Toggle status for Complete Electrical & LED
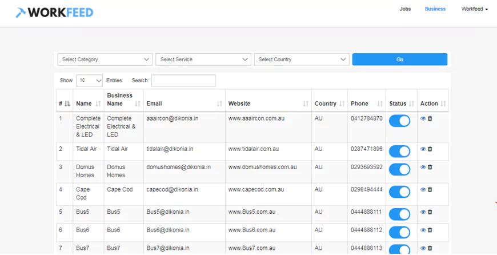 tap(399, 121)
